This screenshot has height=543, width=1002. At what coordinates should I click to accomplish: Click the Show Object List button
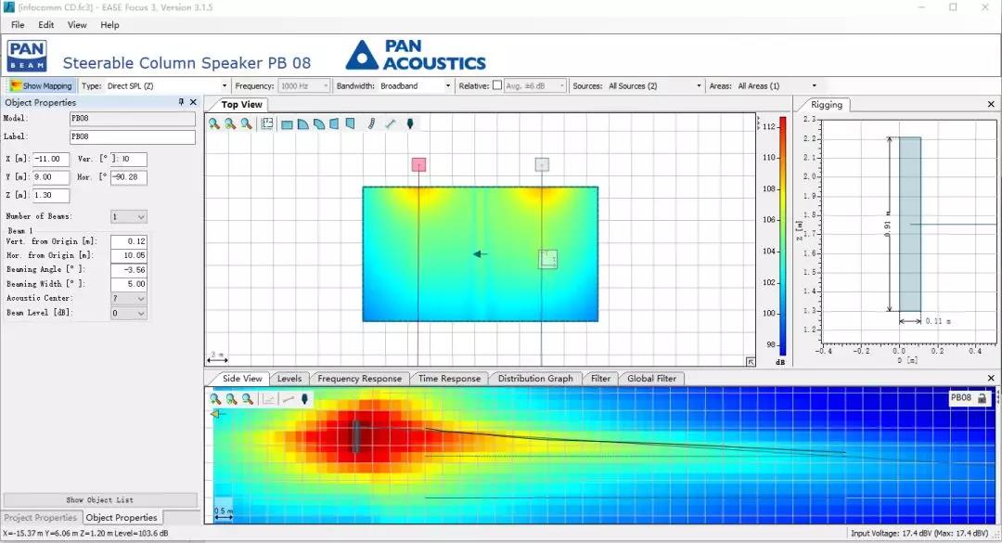99,499
